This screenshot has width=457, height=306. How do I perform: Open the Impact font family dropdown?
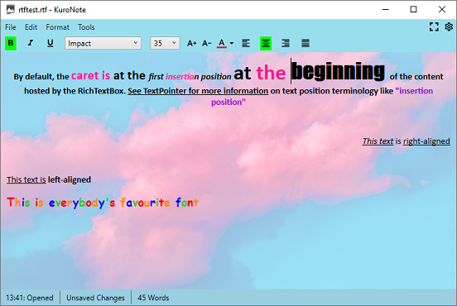pyautogui.click(x=103, y=43)
